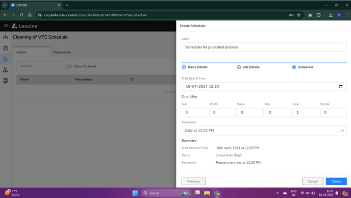The image size is (351, 198).
Task: Click the '1 hour from Start' summary text
Action: [229, 155]
